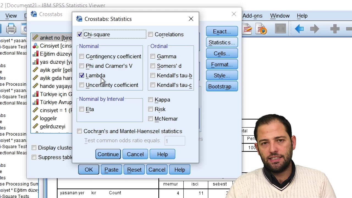The width and height of the screenshot is (352, 198).
Task: Select 'Cinsiyet' variable in Crosstabs list
Action: [x=52, y=46]
